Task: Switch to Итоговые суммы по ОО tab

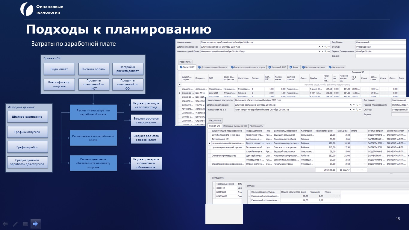Action: coord(235,126)
